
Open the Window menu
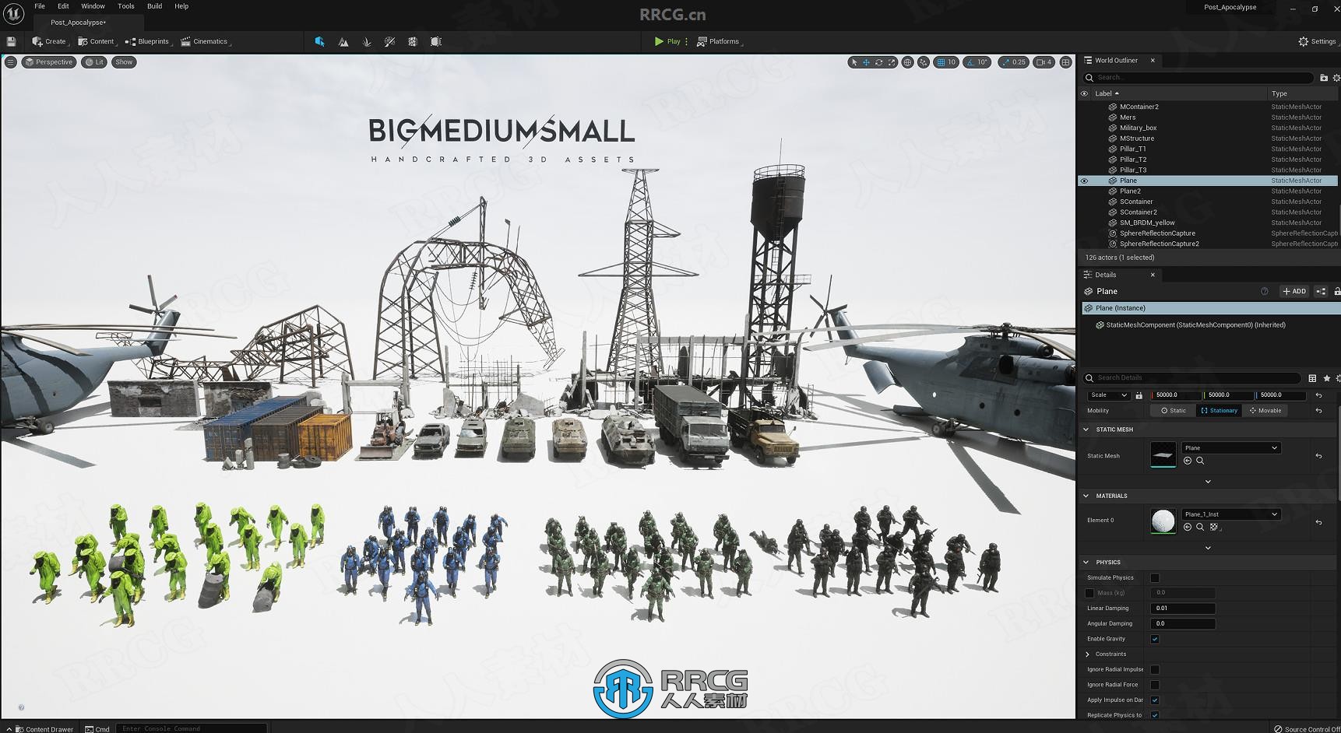[x=93, y=6]
